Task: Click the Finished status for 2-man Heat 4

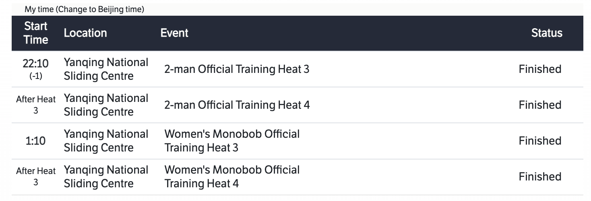Action: (x=539, y=105)
